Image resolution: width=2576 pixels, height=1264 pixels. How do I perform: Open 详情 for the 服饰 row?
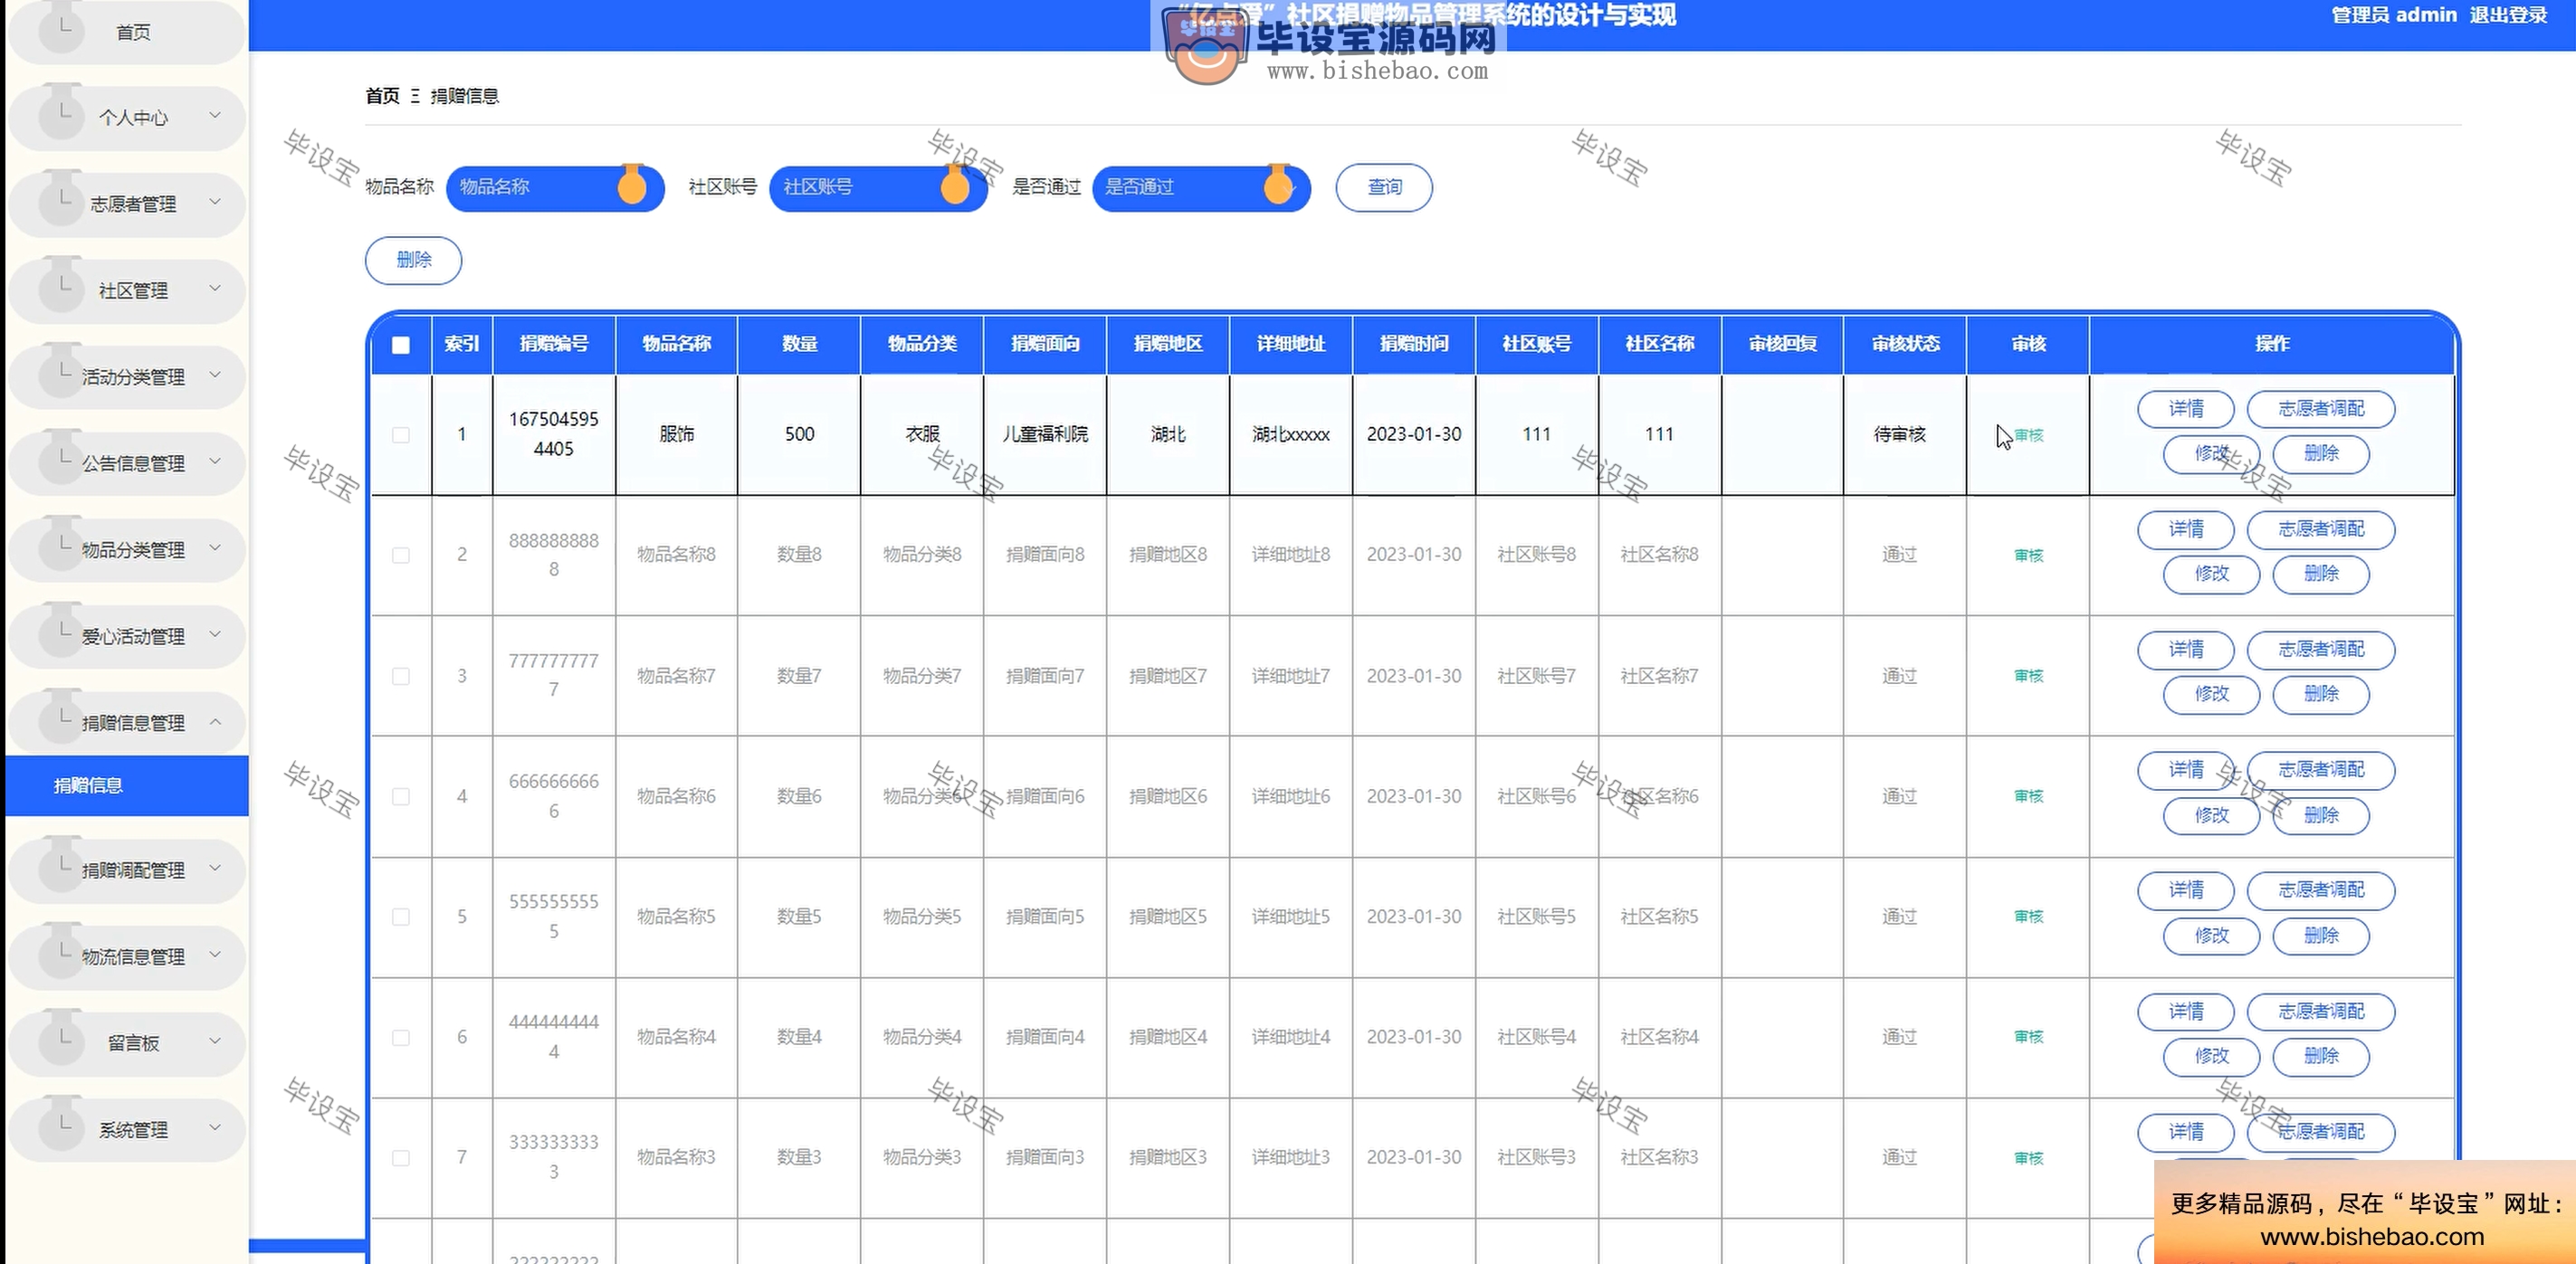pyautogui.click(x=2185, y=409)
